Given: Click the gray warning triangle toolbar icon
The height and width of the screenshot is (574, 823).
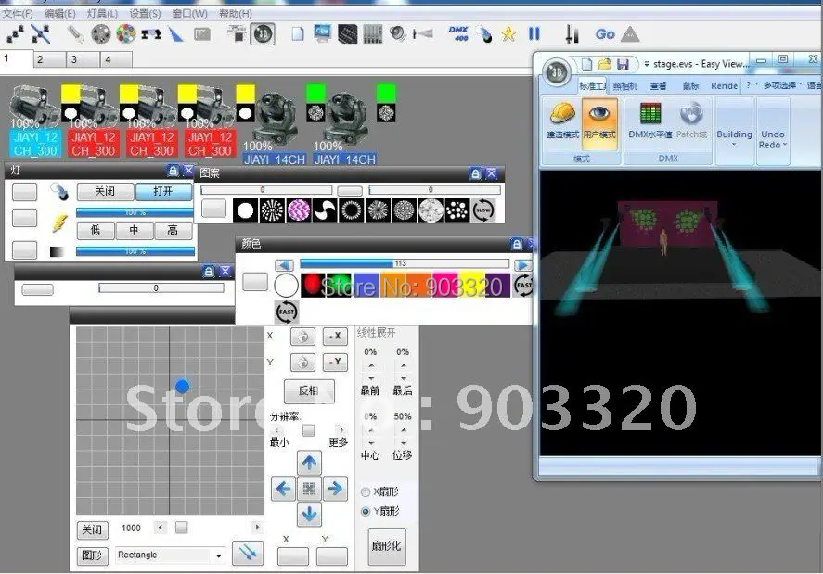Looking at the screenshot, I should (630, 34).
